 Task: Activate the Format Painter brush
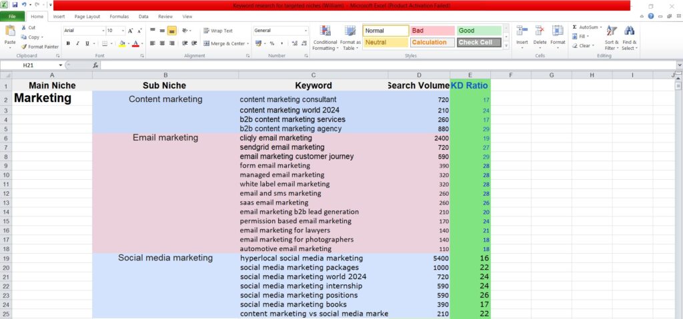tap(24, 47)
